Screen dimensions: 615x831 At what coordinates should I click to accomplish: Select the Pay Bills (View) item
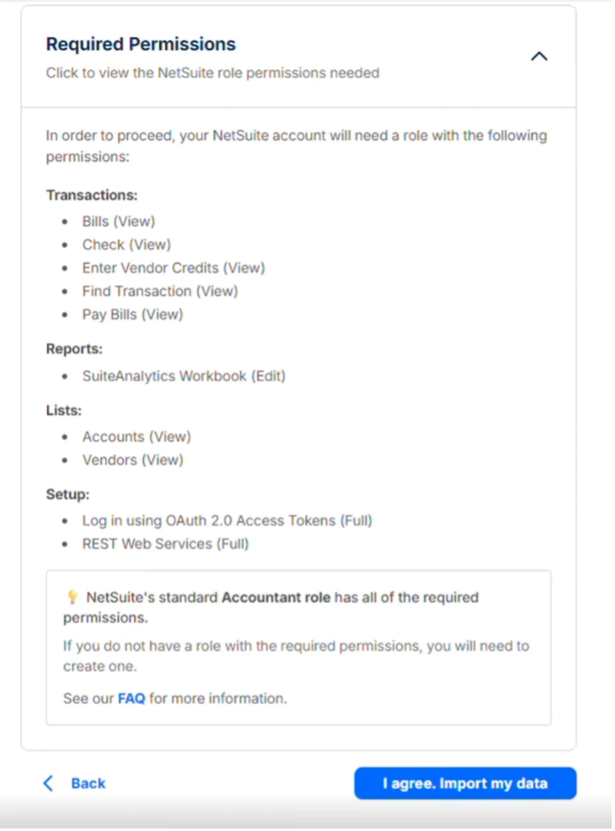click(132, 314)
